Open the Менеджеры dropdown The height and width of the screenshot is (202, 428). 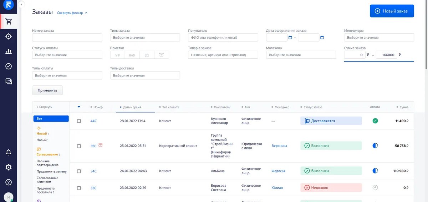click(x=379, y=37)
